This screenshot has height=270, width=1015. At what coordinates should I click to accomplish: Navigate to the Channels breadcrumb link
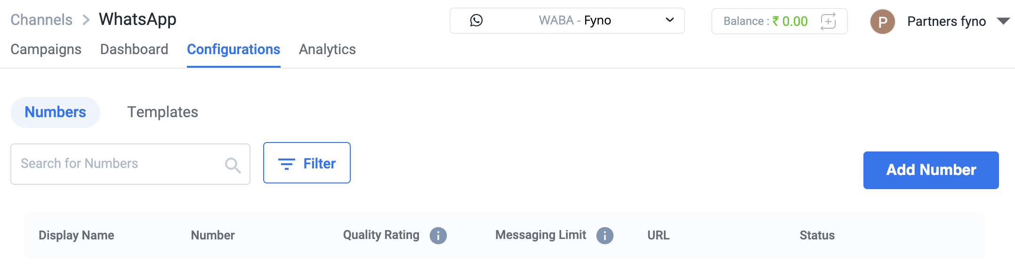(x=41, y=20)
